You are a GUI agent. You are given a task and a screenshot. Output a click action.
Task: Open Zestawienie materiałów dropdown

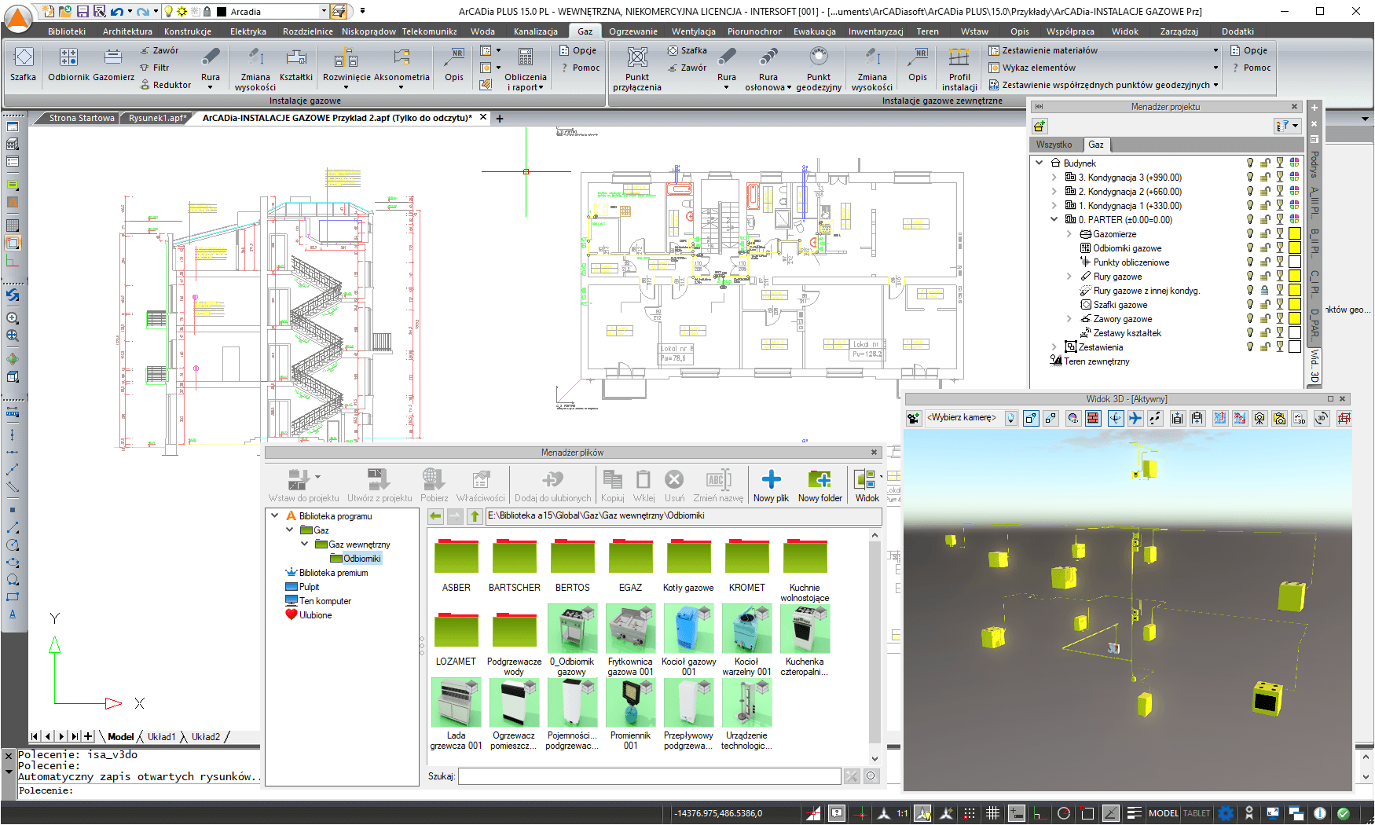click(1215, 50)
